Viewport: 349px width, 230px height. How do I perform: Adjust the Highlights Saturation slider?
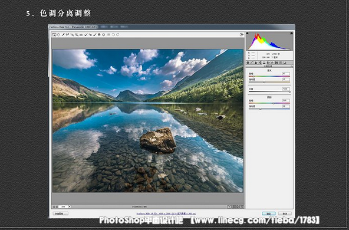[264, 82]
